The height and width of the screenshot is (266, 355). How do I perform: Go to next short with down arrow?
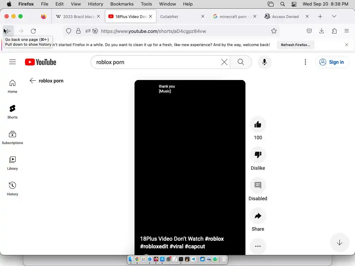click(x=339, y=243)
